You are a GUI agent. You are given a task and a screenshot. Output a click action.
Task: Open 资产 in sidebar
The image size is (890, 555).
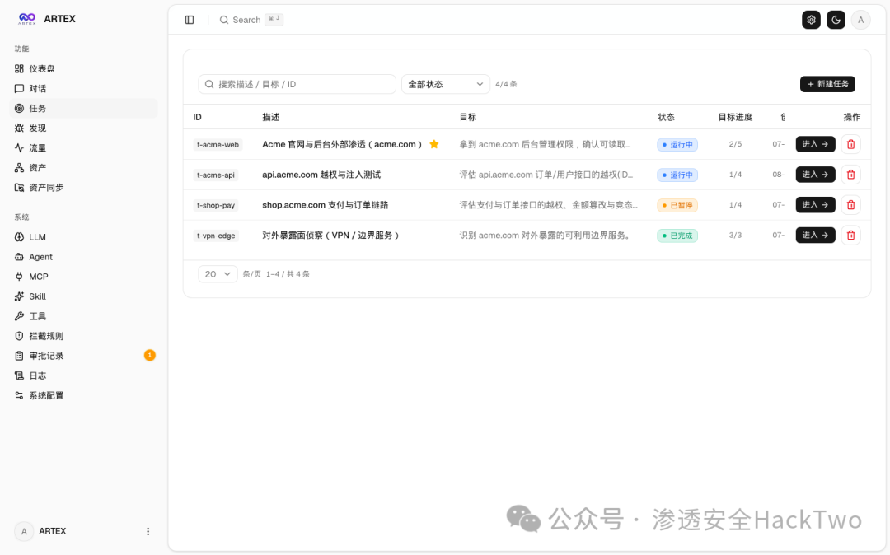(x=83, y=168)
